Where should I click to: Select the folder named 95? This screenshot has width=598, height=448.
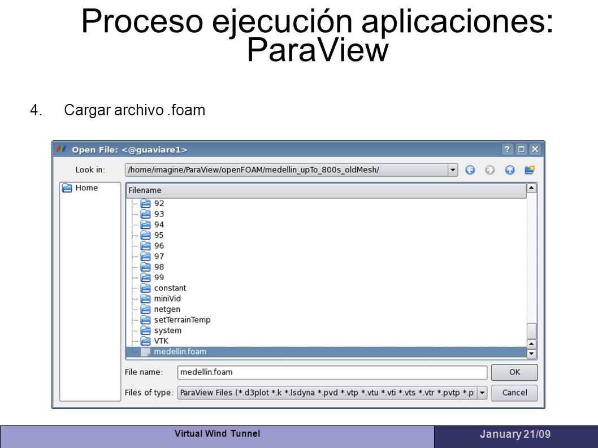pyautogui.click(x=159, y=235)
